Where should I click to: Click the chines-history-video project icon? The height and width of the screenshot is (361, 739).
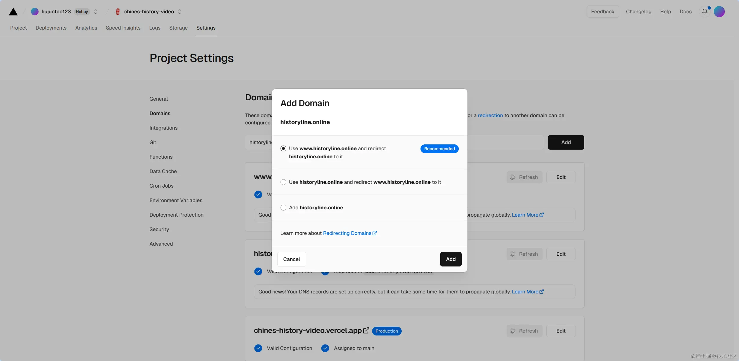click(118, 12)
